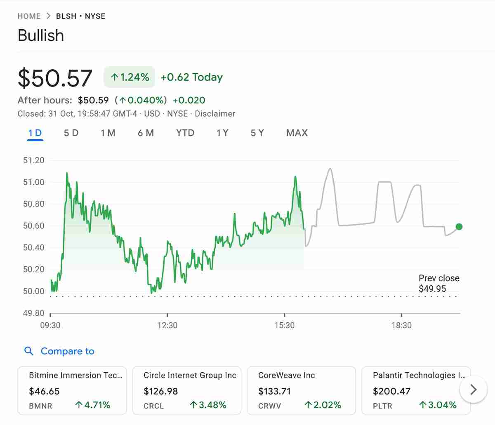This screenshot has width=495, height=425.
Task: Show the 1 M chart range
Action: (108, 133)
